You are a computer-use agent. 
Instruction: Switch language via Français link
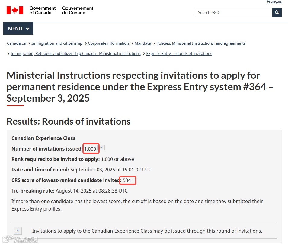point(274,2)
